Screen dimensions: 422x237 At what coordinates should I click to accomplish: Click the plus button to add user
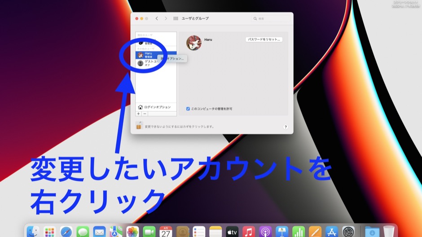point(138,114)
